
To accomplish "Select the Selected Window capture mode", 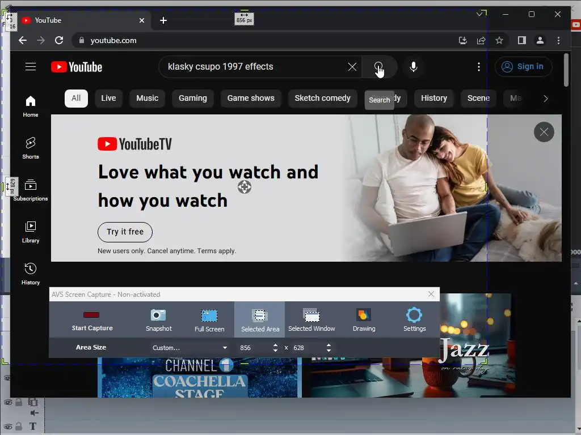I will click(311, 321).
